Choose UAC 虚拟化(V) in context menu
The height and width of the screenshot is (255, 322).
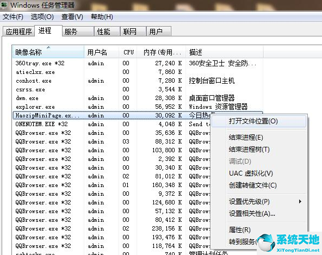click(x=259, y=173)
